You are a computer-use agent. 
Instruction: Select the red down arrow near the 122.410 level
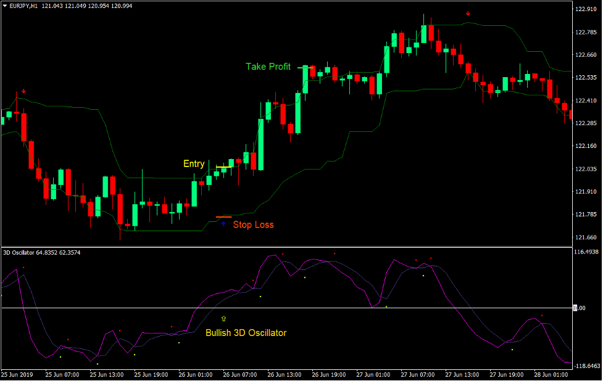click(x=23, y=91)
